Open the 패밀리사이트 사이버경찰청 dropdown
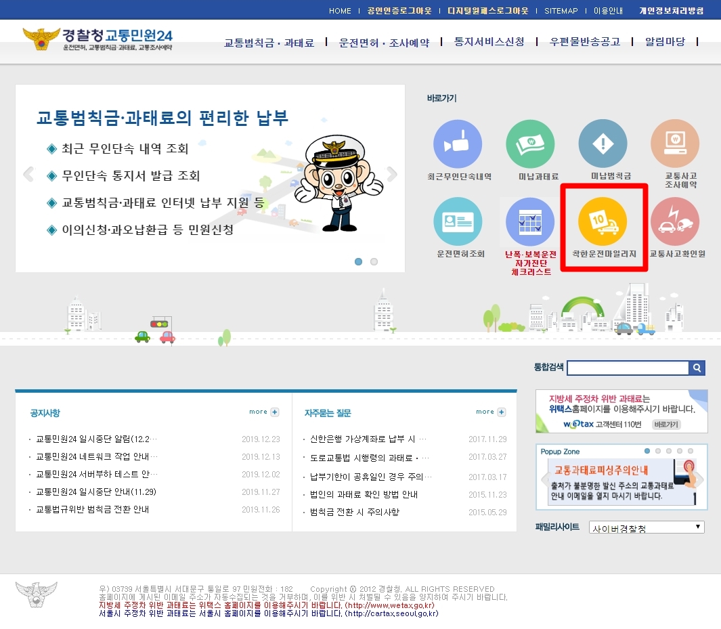 [647, 527]
